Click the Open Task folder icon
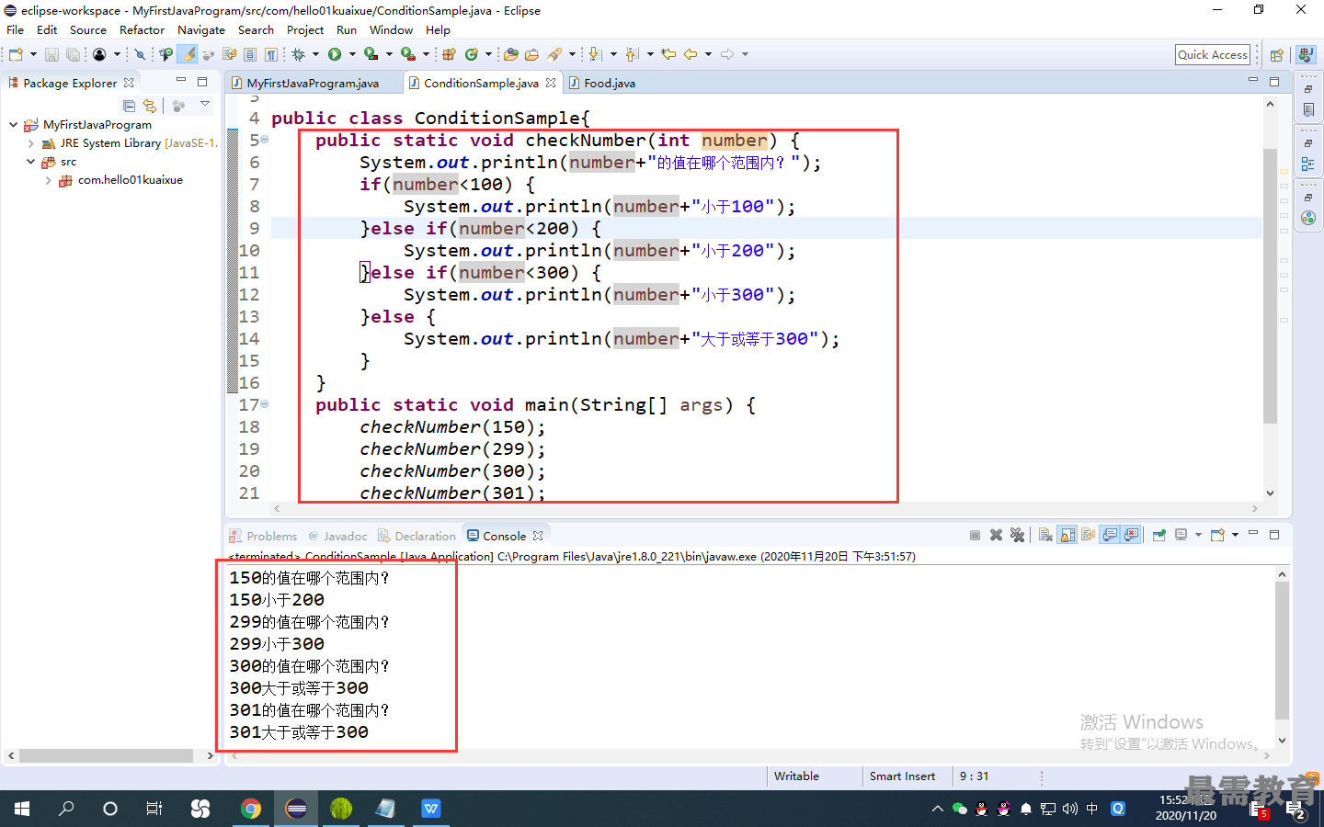 [x=531, y=54]
